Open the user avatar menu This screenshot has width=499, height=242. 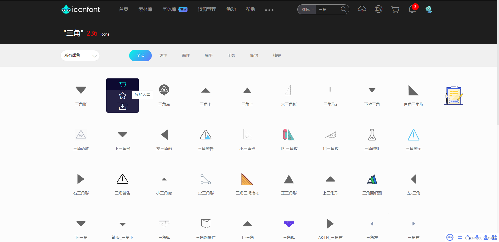429,9
